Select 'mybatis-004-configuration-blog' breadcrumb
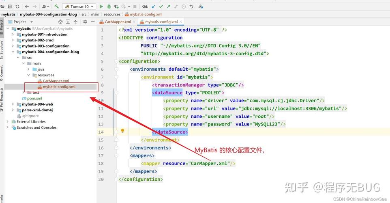 [x=48, y=14]
